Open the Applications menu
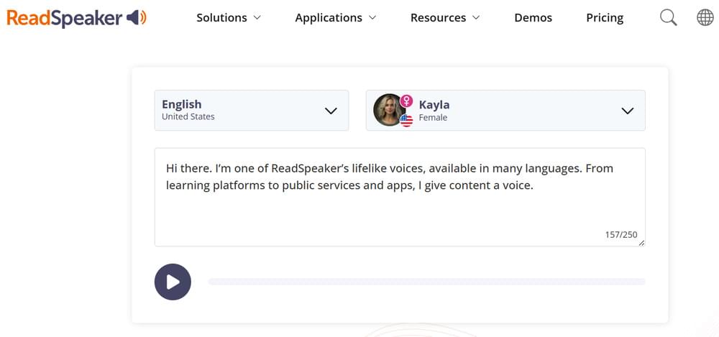The image size is (719, 337). tap(336, 18)
